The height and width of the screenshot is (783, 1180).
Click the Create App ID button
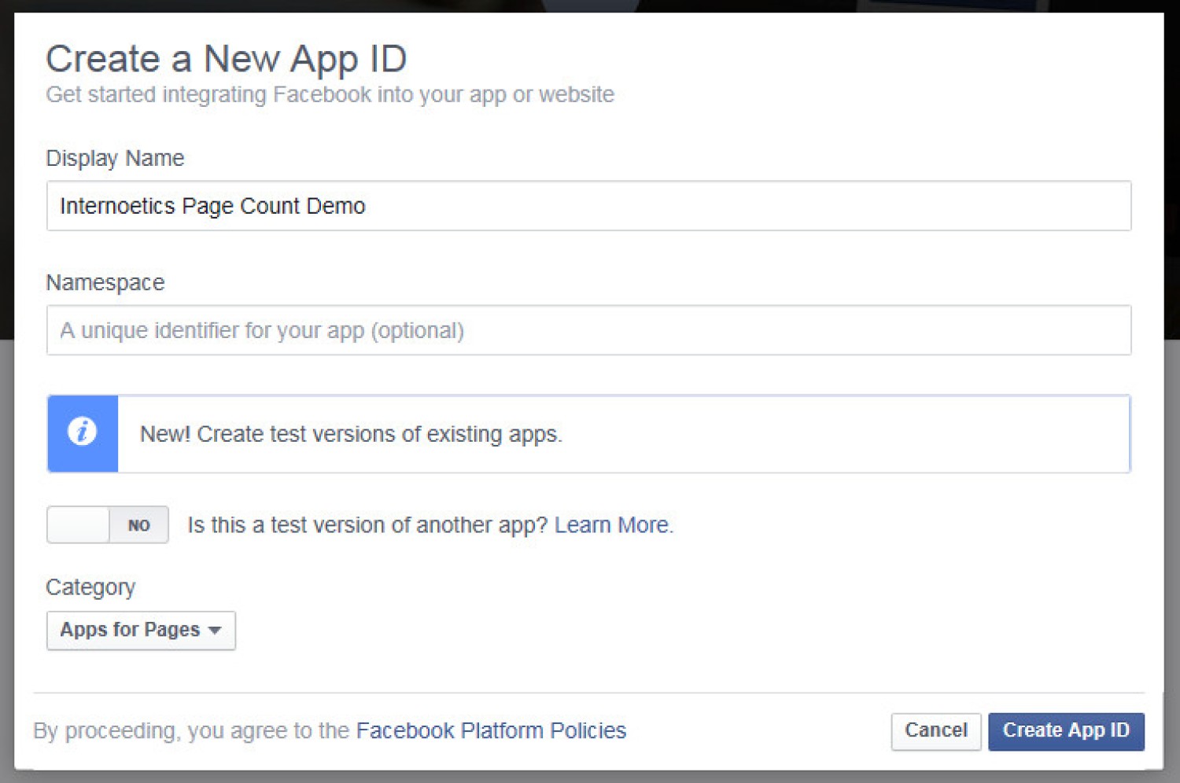[x=1065, y=731]
